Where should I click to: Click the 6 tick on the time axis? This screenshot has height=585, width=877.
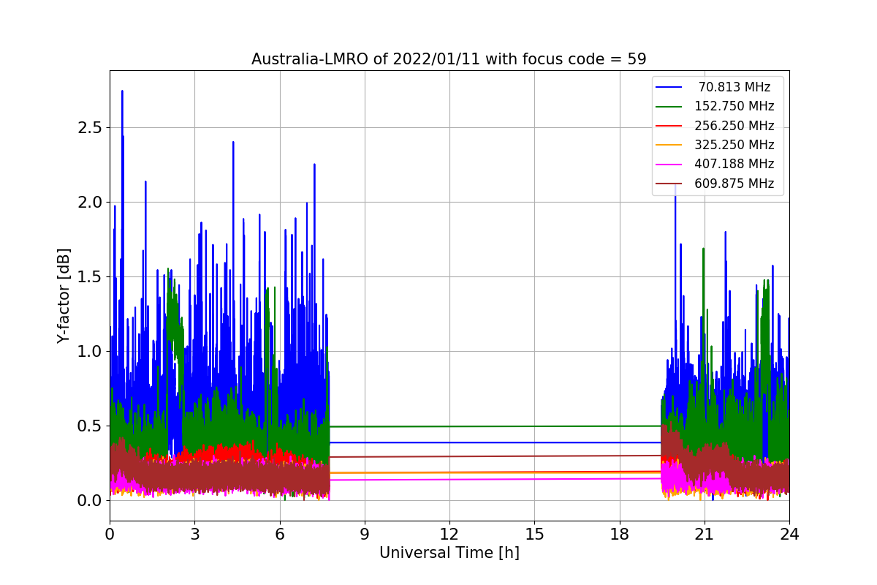coord(280,535)
